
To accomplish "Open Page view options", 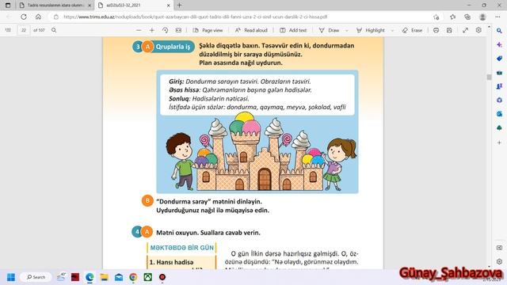I will 208,30.
